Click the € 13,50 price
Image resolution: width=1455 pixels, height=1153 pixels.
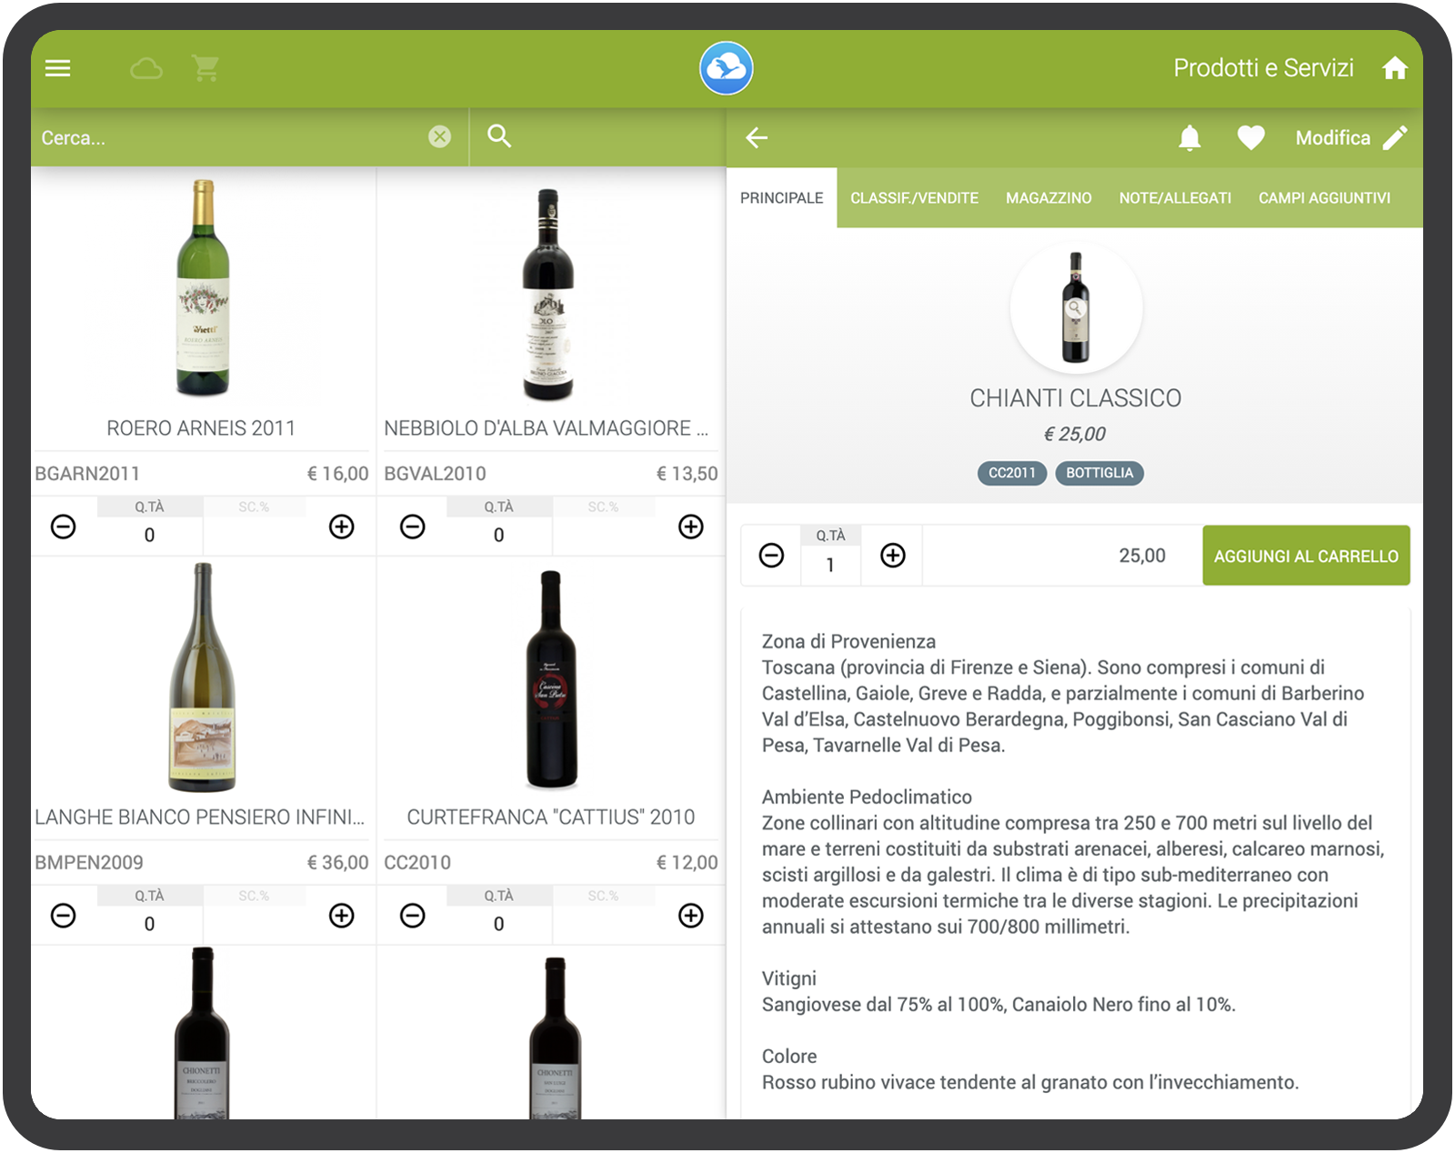coord(687,474)
